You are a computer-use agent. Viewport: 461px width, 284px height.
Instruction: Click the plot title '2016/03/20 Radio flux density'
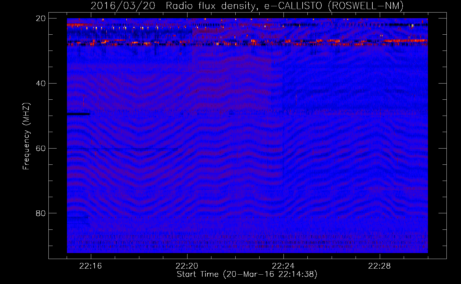click(x=247, y=6)
